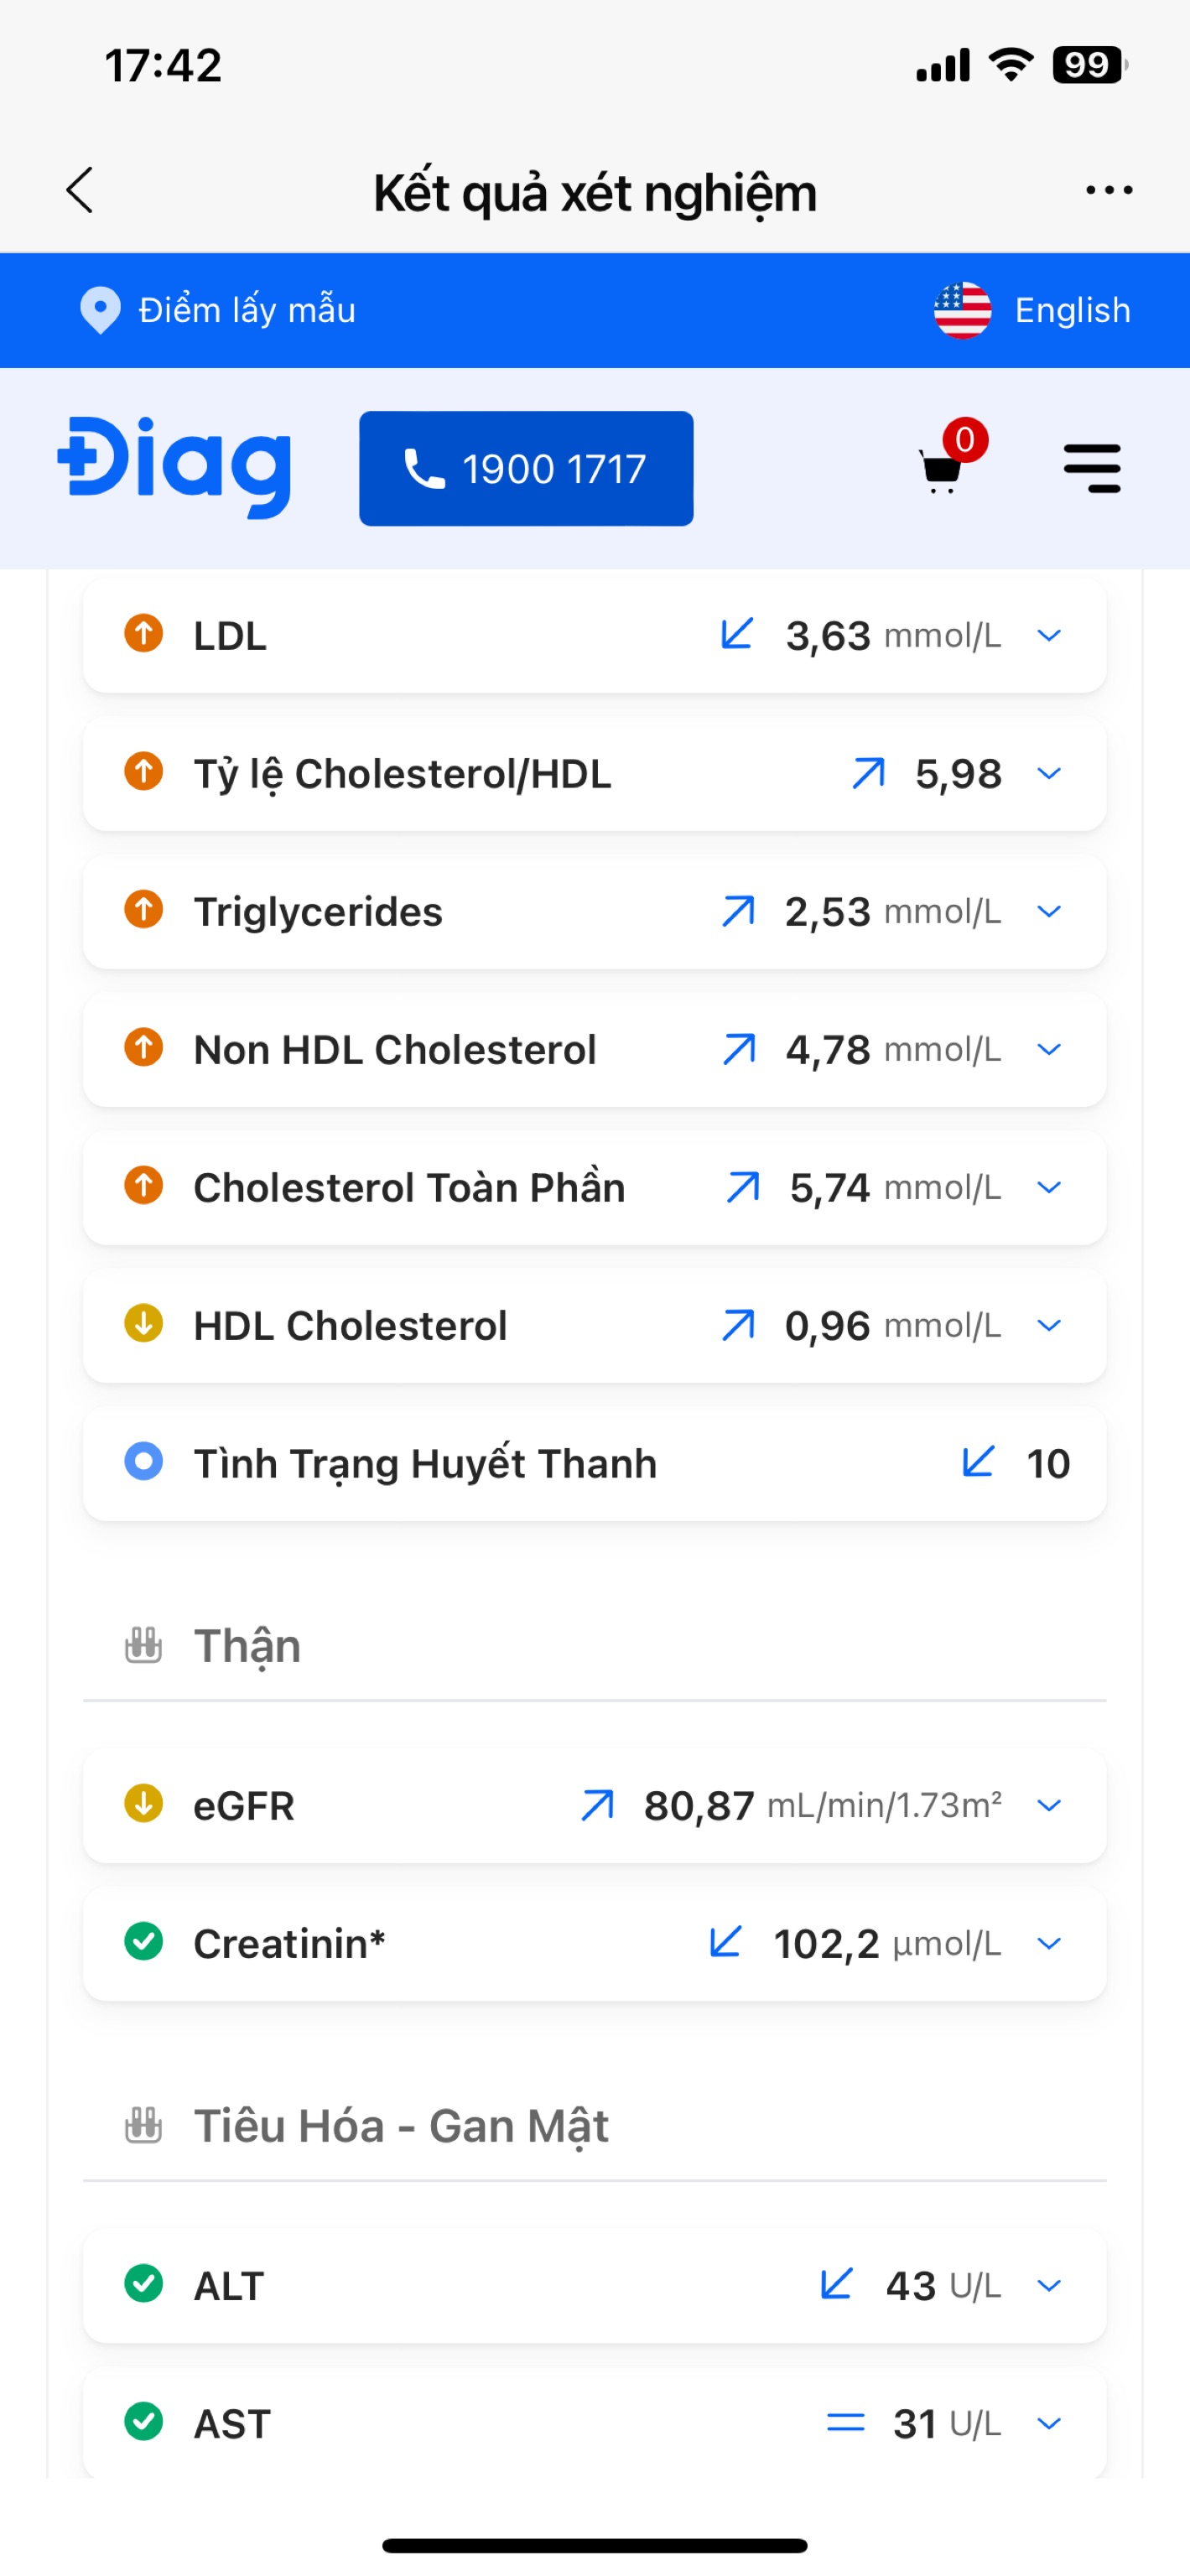Expand the Triglycerides result row
1190x2576 pixels.
pyautogui.click(x=1049, y=912)
